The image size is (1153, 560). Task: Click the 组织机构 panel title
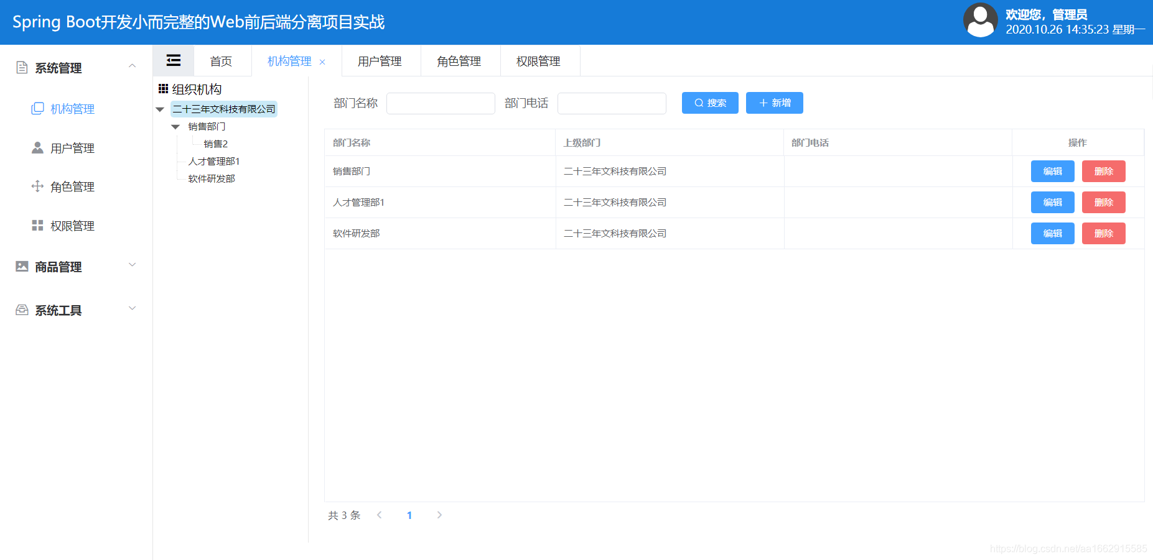pyautogui.click(x=197, y=89)
